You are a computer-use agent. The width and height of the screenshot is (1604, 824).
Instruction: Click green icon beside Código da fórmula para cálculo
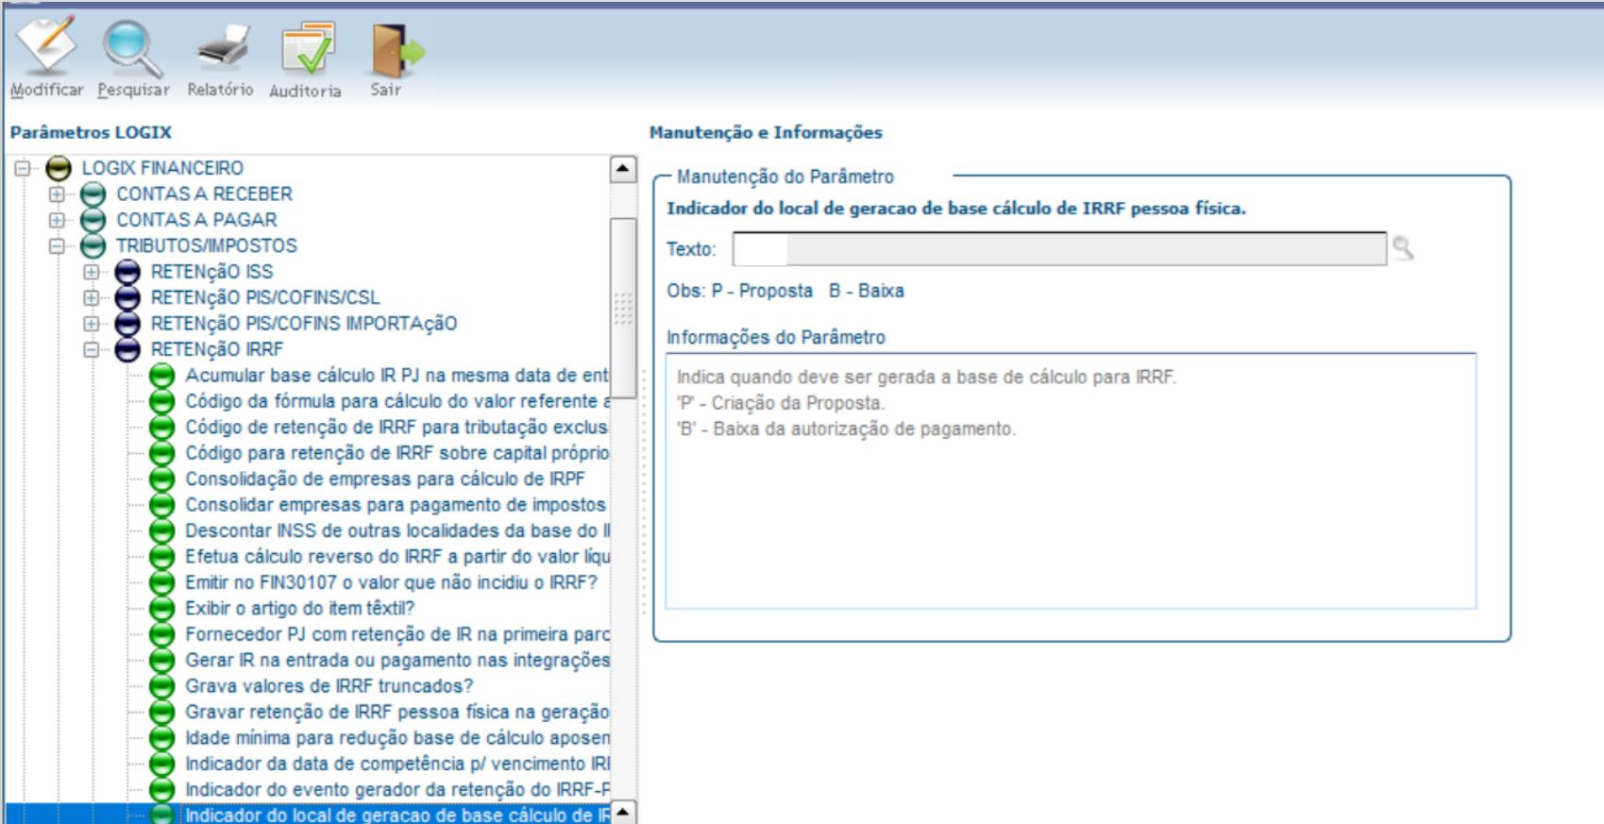[162, 401]
